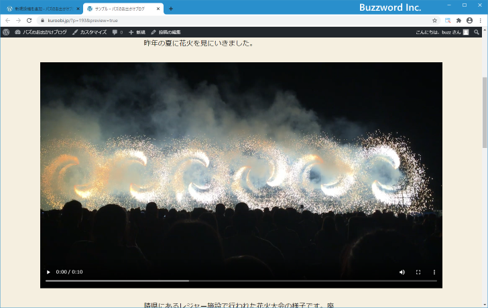Open the カスタマイズ customizer link

90,32
